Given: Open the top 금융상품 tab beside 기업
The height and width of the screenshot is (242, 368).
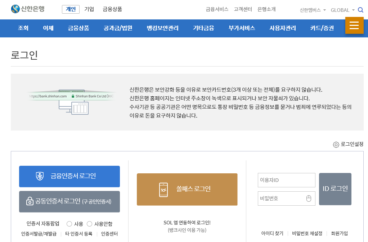Looking at the screenshot, I should point(112,9).
